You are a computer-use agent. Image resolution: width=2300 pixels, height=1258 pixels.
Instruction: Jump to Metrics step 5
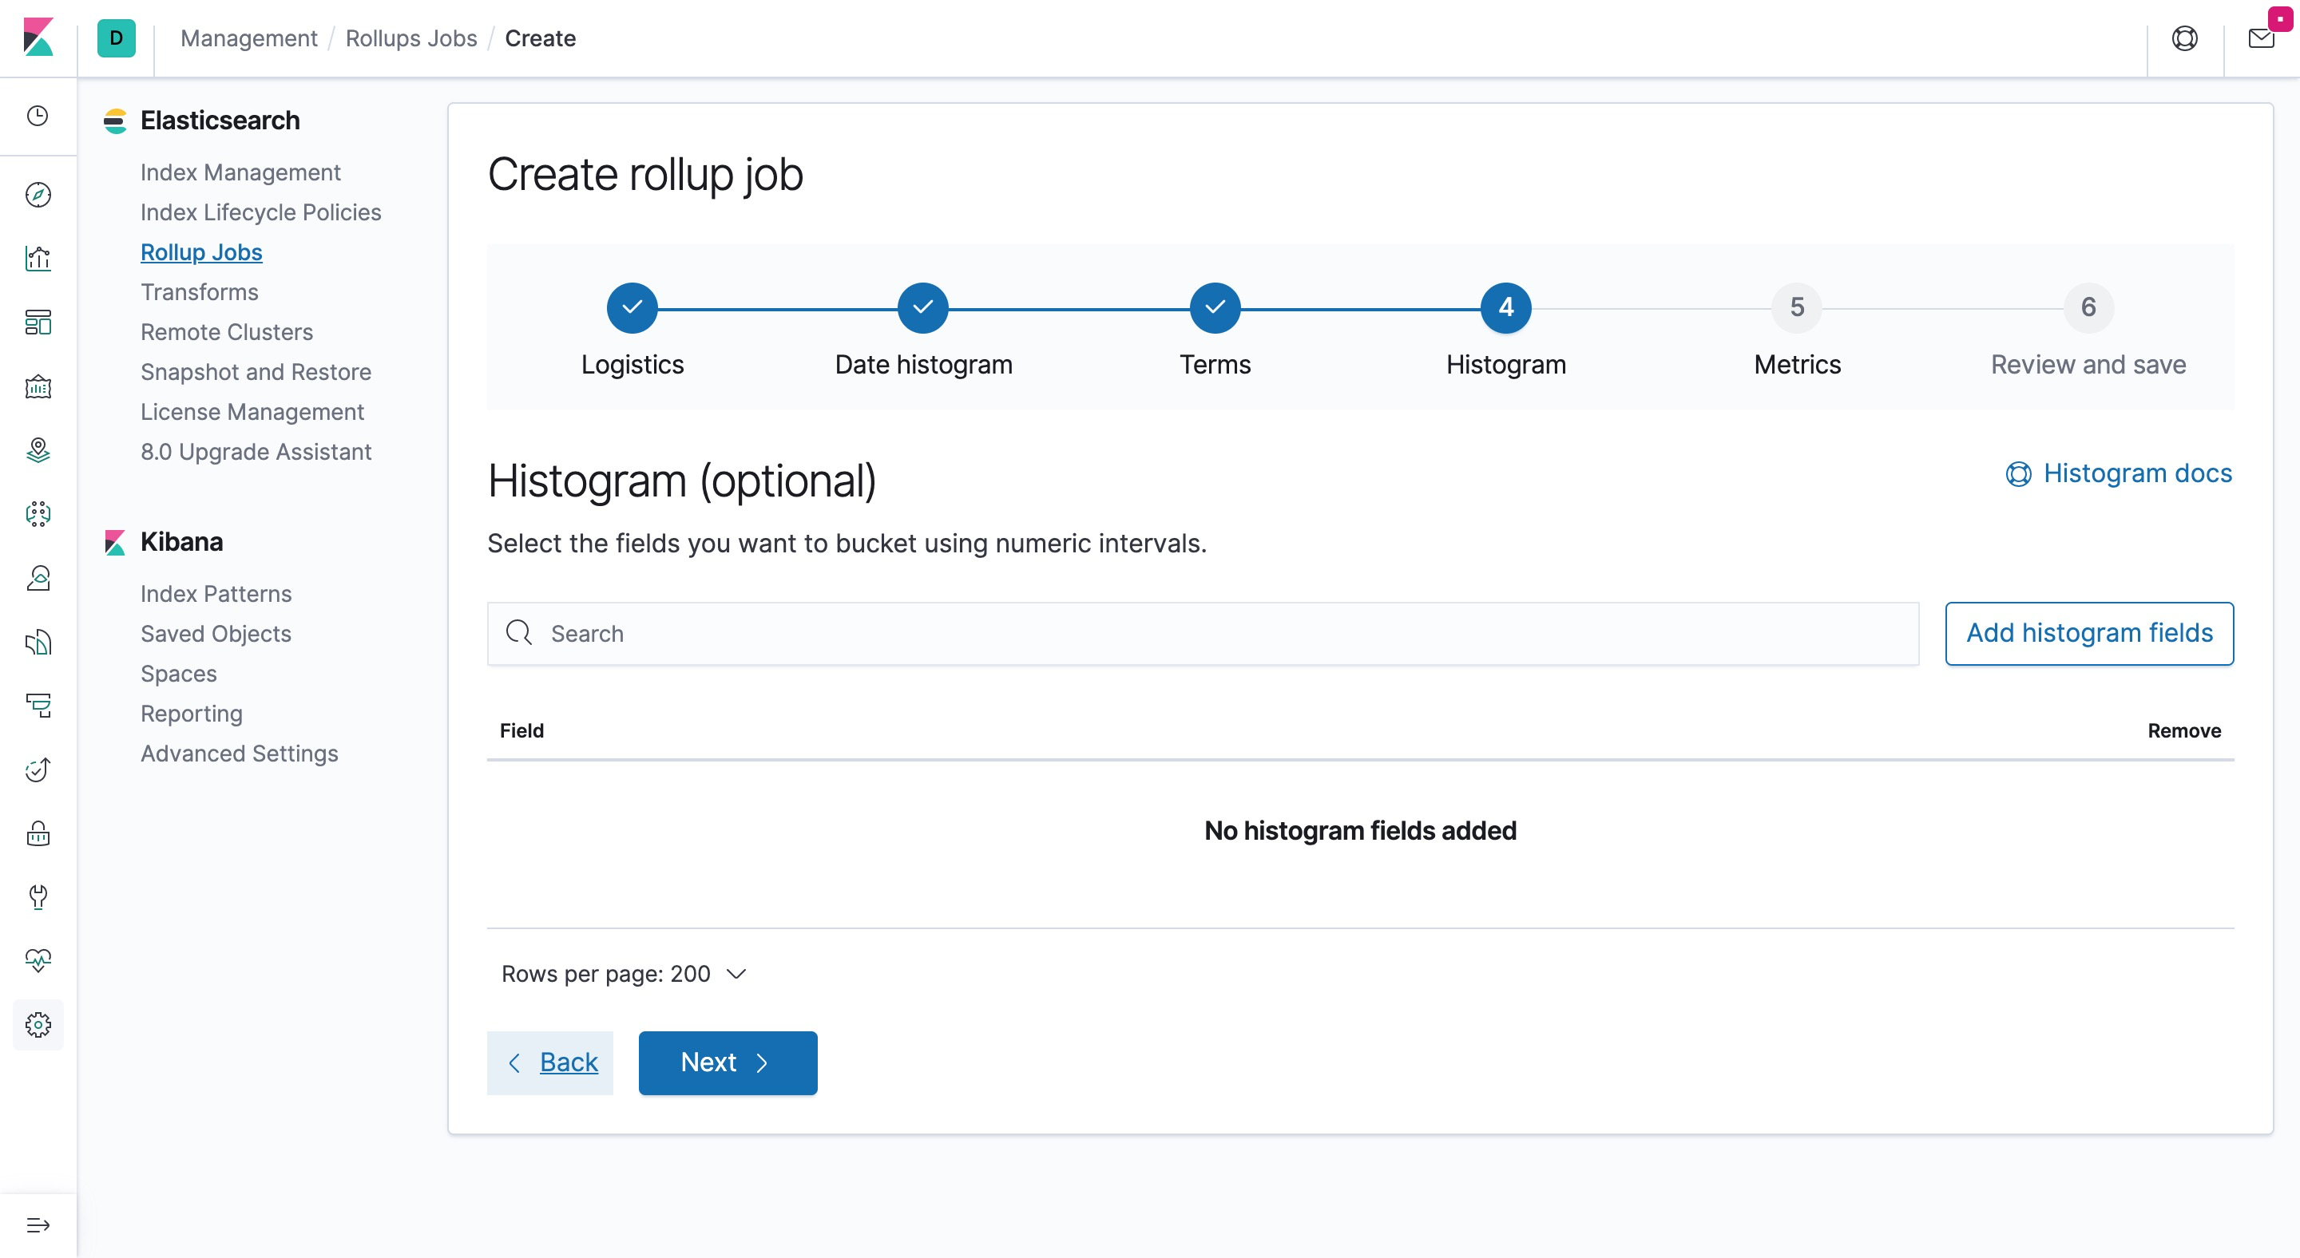tap(1796, 308)
